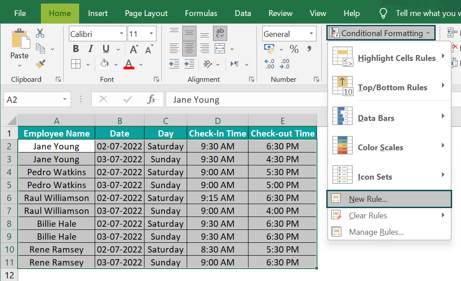The width and height of the screenshot is (461, 281).
Task: Click the Paste clipboard icon
Action: click(20, 39)
